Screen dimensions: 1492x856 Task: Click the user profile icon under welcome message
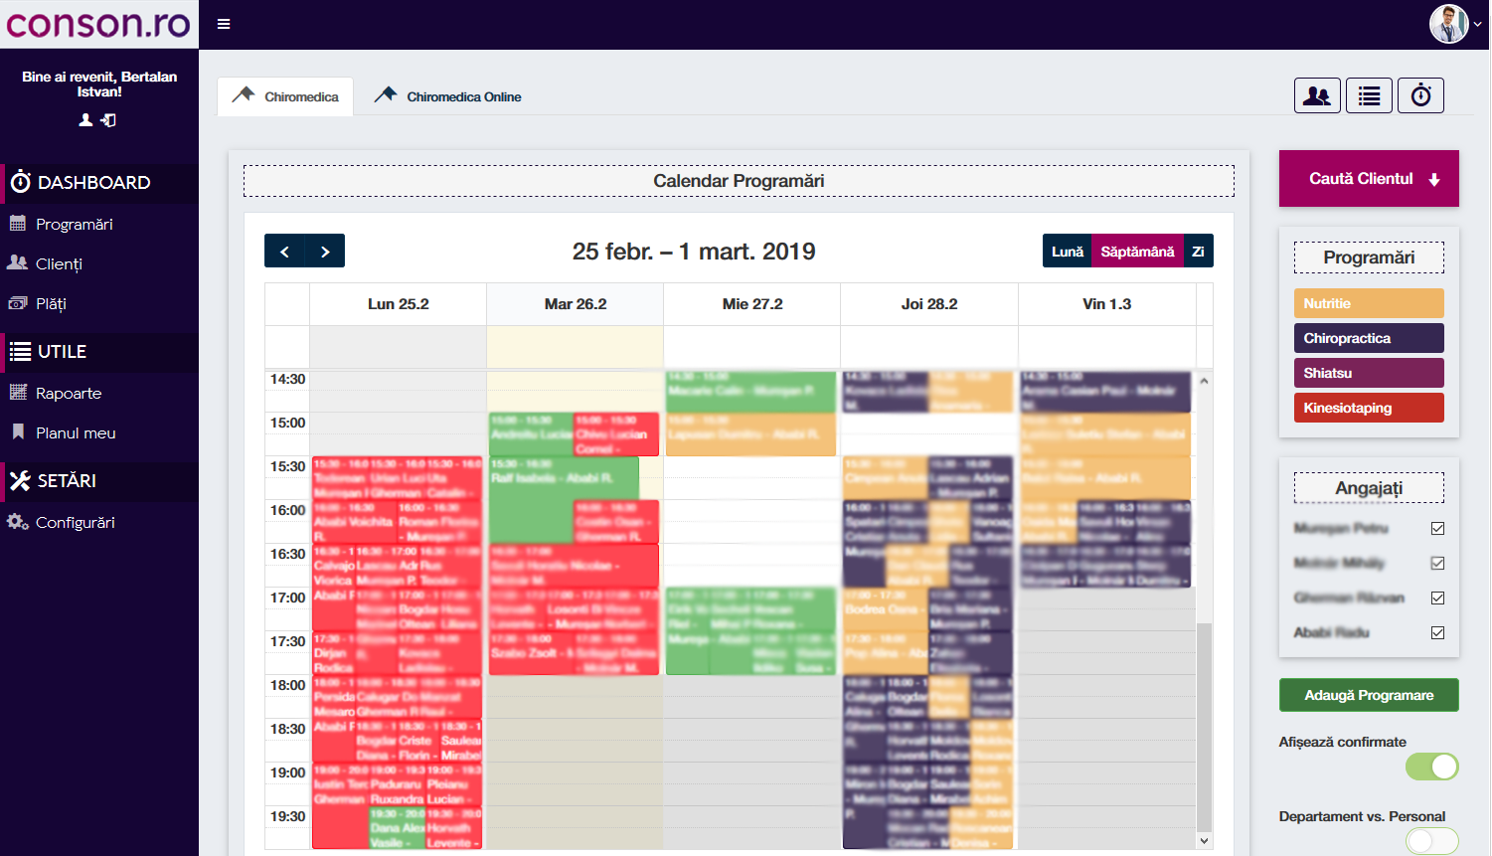click(x=85, y=120)
